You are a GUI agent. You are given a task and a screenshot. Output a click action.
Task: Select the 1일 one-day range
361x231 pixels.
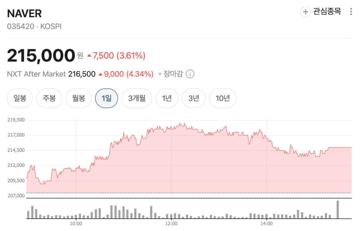107,98
